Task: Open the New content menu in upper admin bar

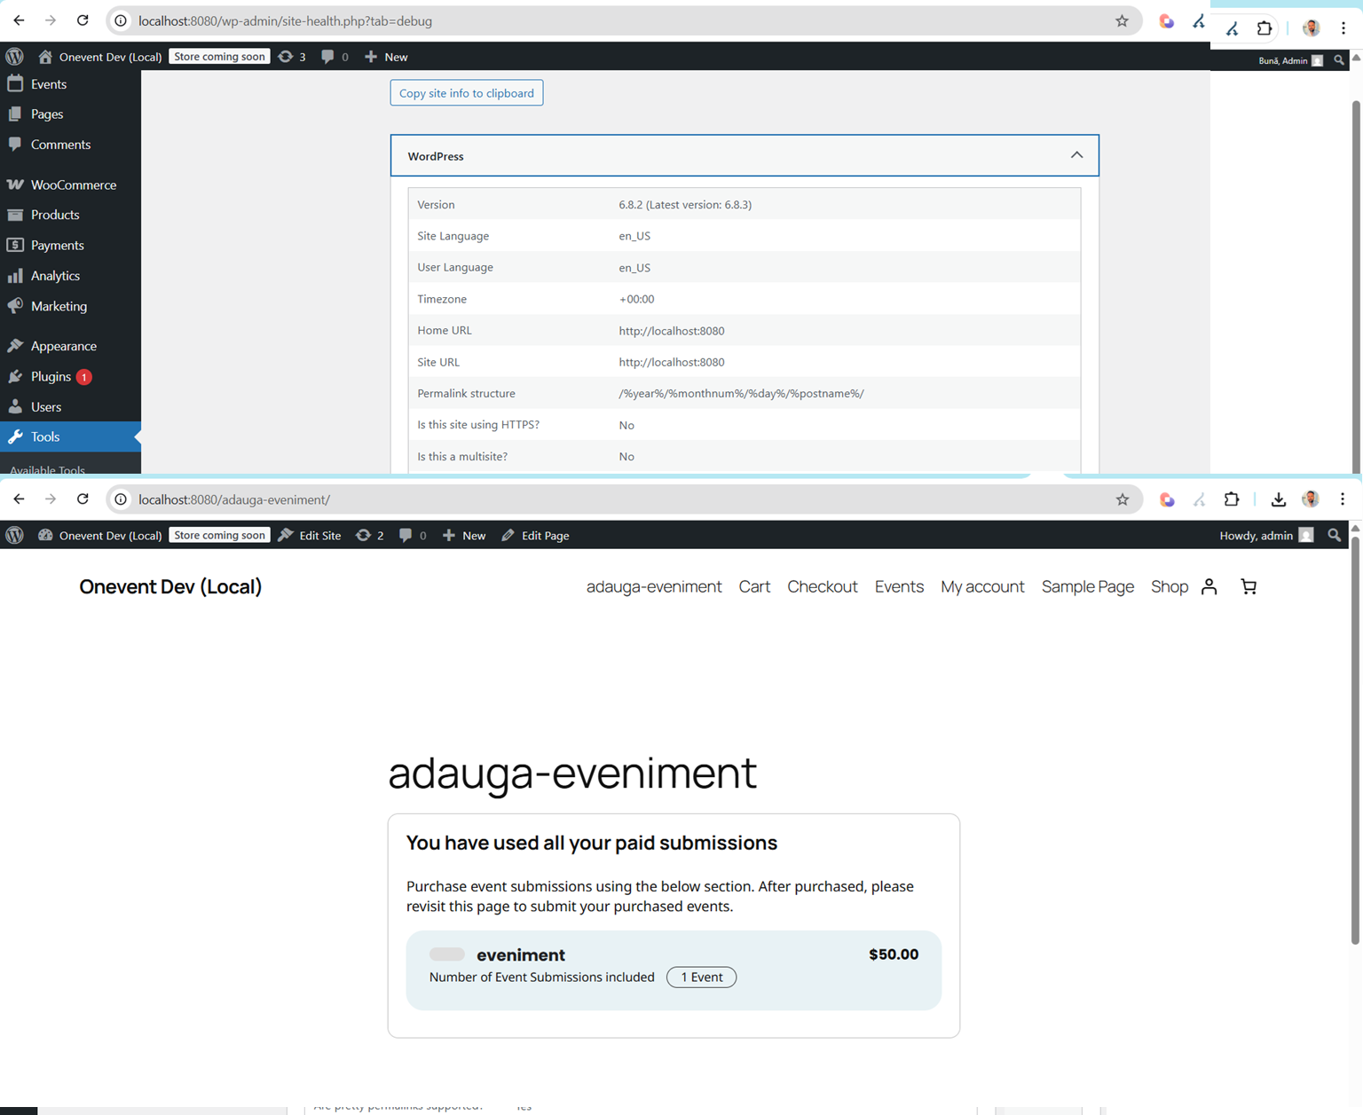Action: 387,57
